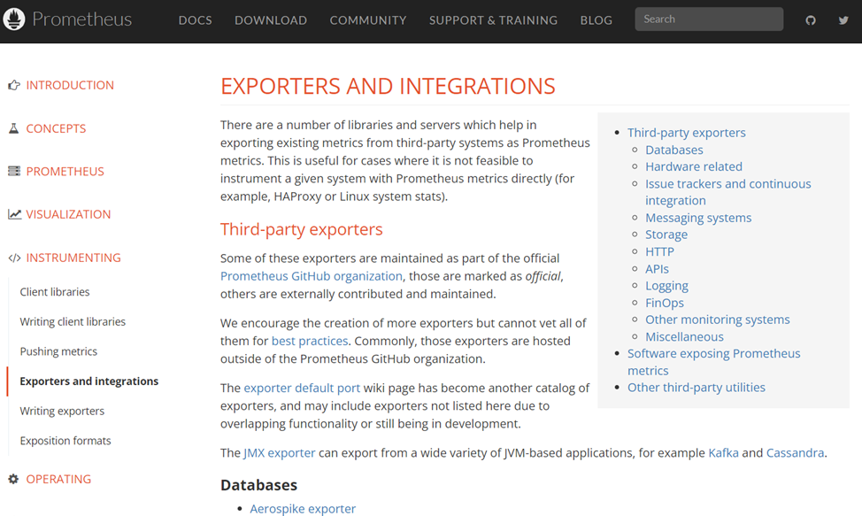Image resolution: width=862 pixels, height=516 pixels.
Task: Click the Prometheus server stack icon
Action: point(14,171)
